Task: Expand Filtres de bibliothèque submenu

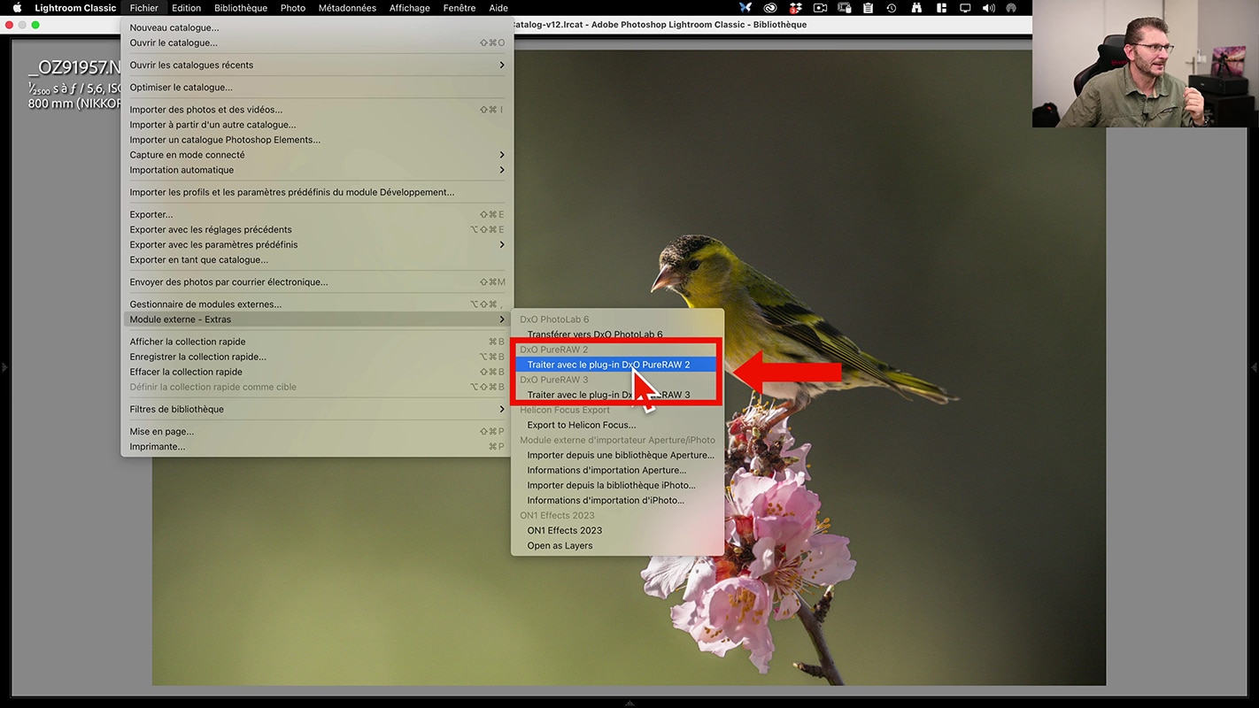Action: [x=317, y=409]
